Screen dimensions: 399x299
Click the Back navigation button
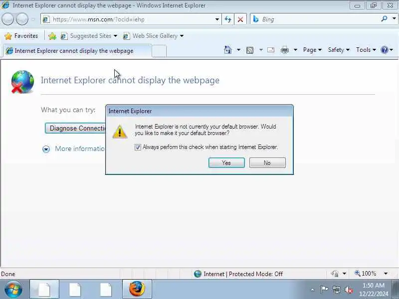coord(7,19)
